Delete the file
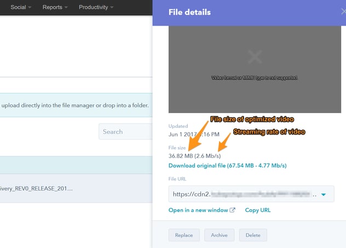Image resolution: width=346 pixels, height=248 pixels. (x=253, y=235)
